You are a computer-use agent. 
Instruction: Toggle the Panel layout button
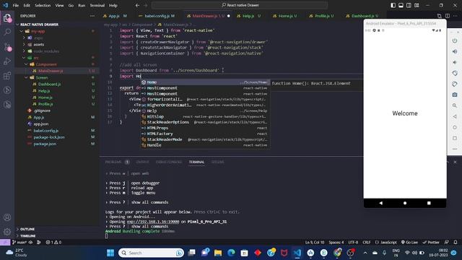(x=401, y=5)
